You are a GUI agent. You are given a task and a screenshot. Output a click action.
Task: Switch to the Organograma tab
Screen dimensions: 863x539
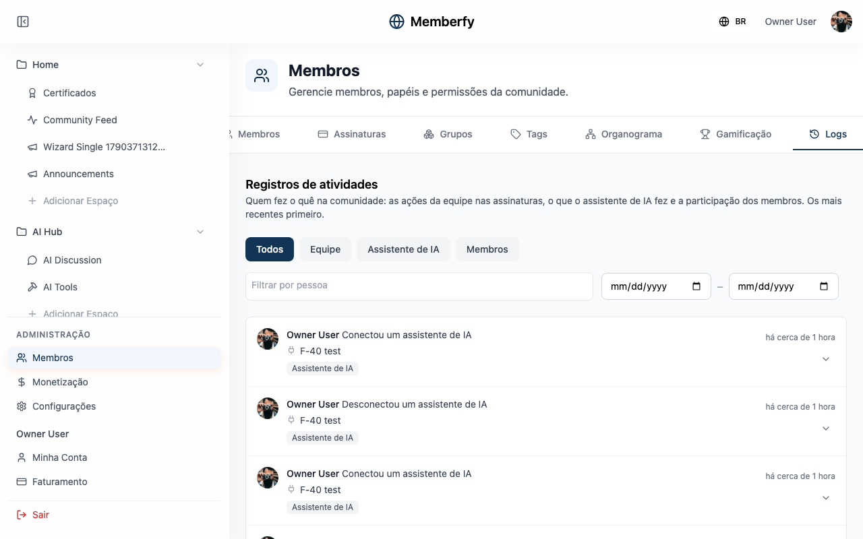[624, 134]
